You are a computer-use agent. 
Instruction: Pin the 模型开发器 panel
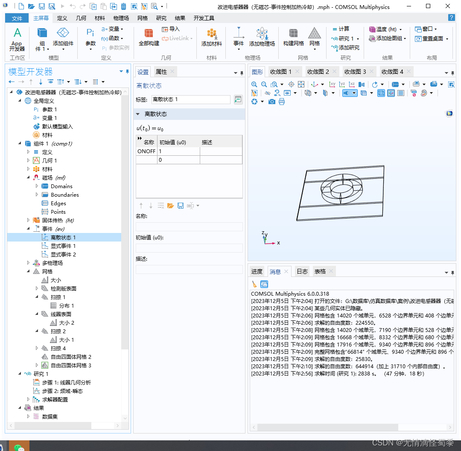[127, 71]
